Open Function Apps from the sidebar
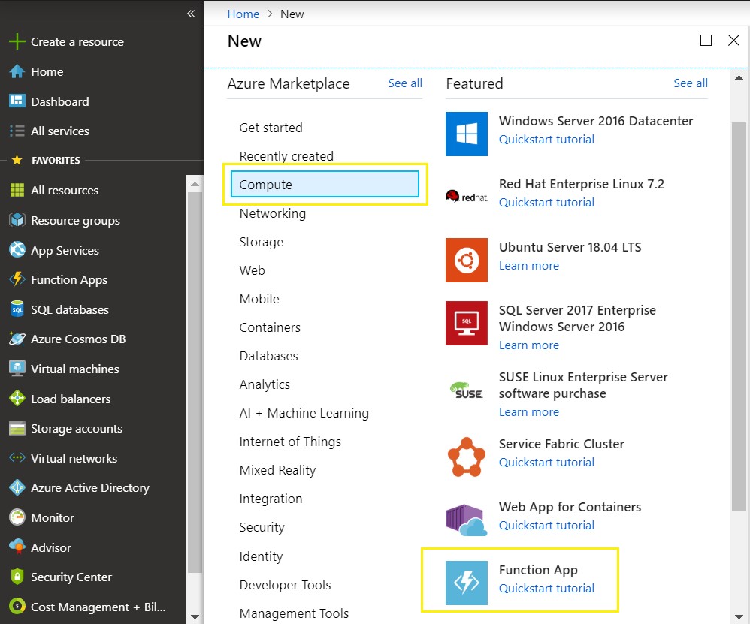Screen dimensions: 750x624 pos(69,279)
